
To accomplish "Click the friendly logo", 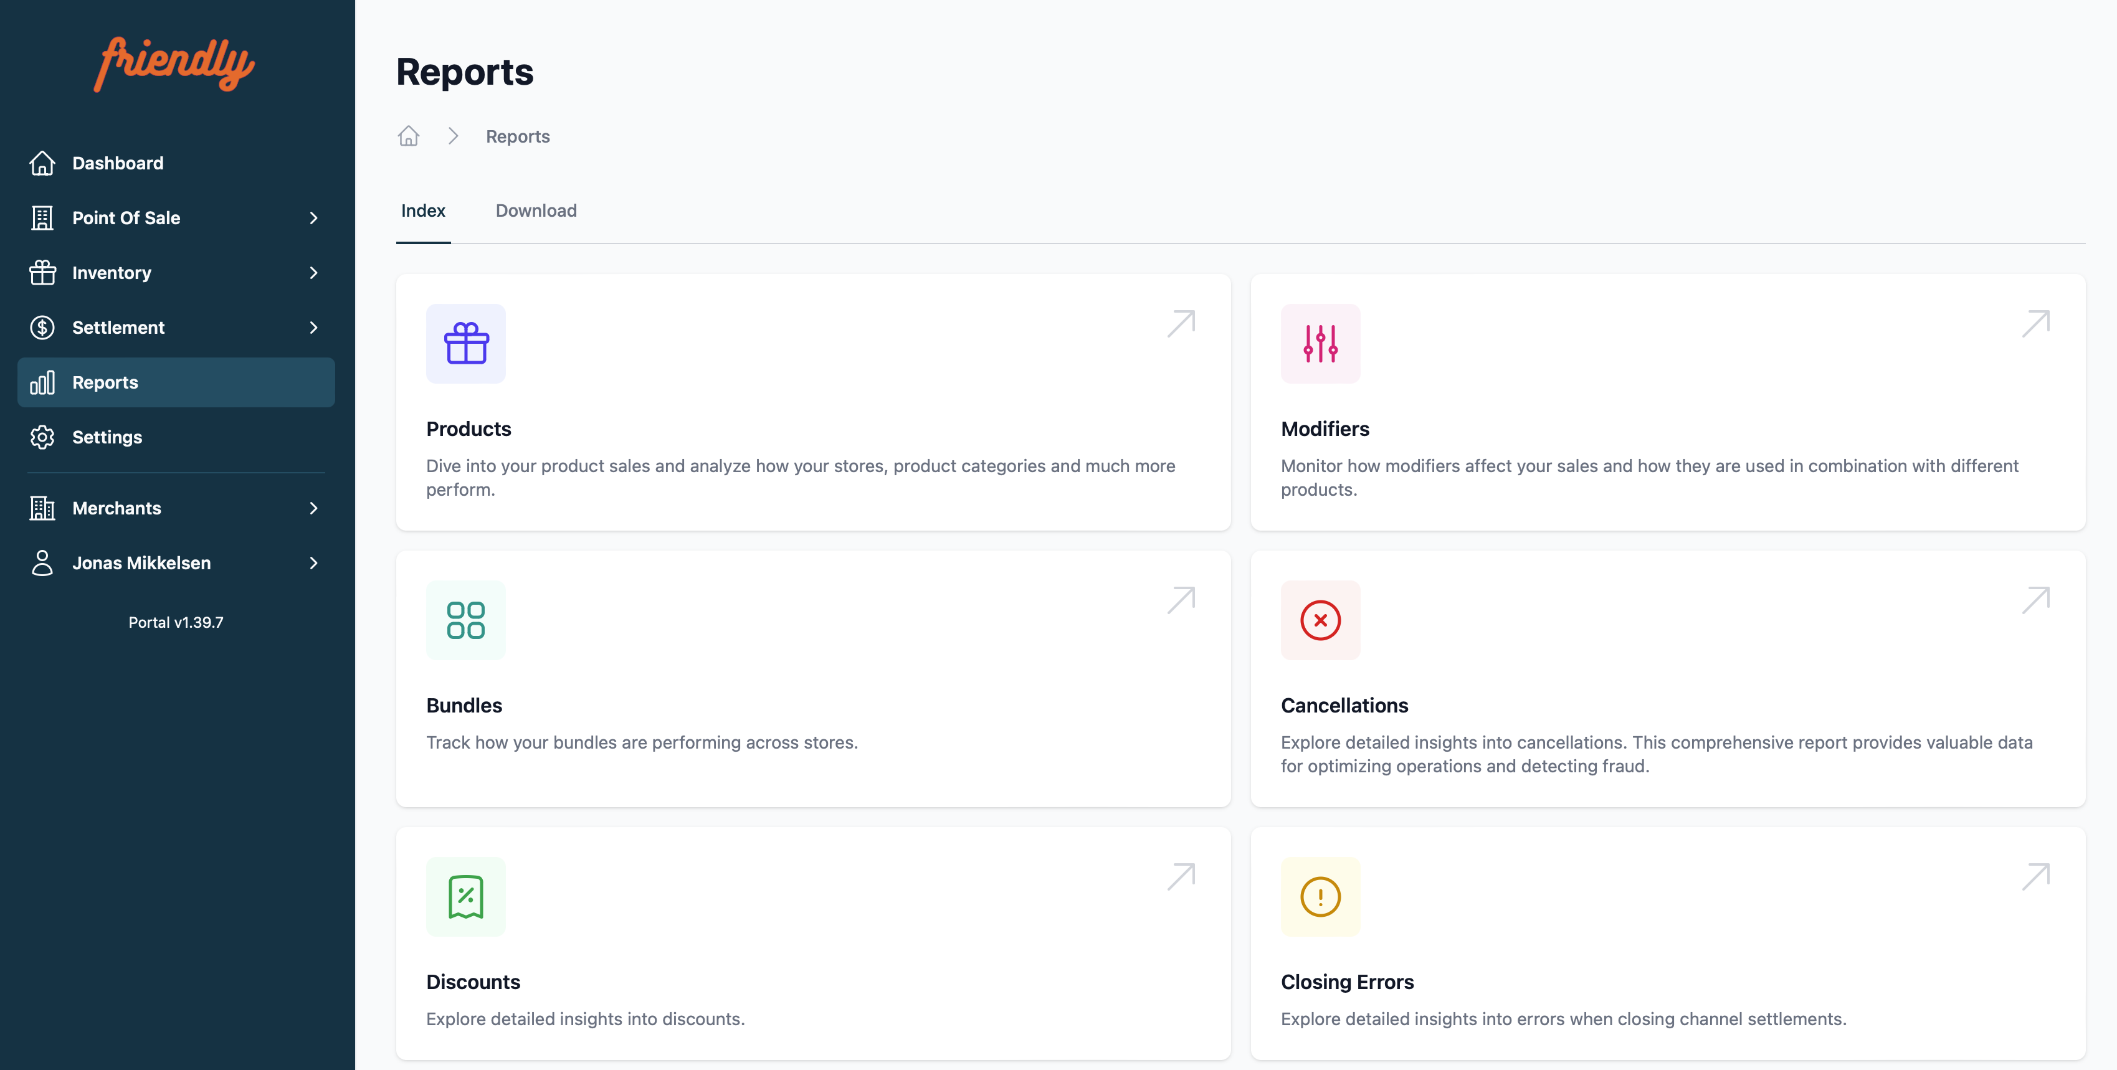I will pos(174,64).
